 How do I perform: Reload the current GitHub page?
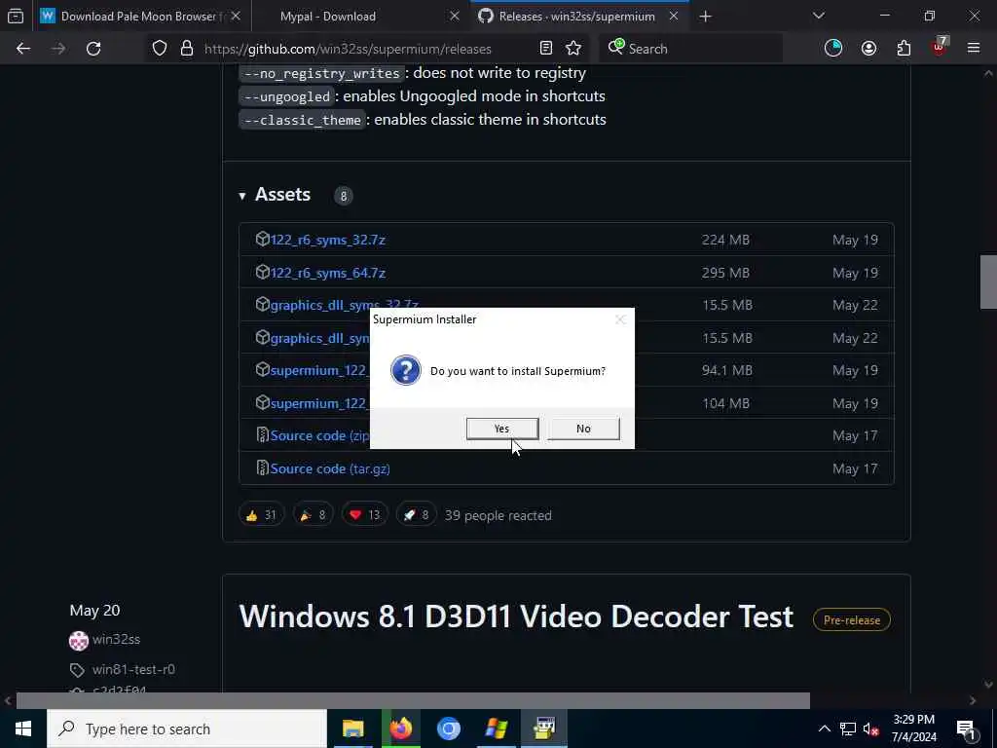[x=93, y=49]
